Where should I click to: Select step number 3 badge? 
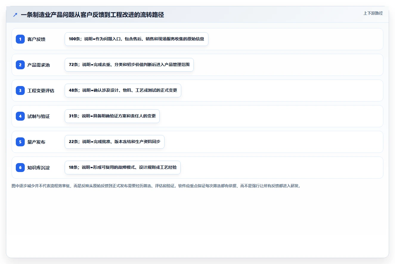point(20,90)
